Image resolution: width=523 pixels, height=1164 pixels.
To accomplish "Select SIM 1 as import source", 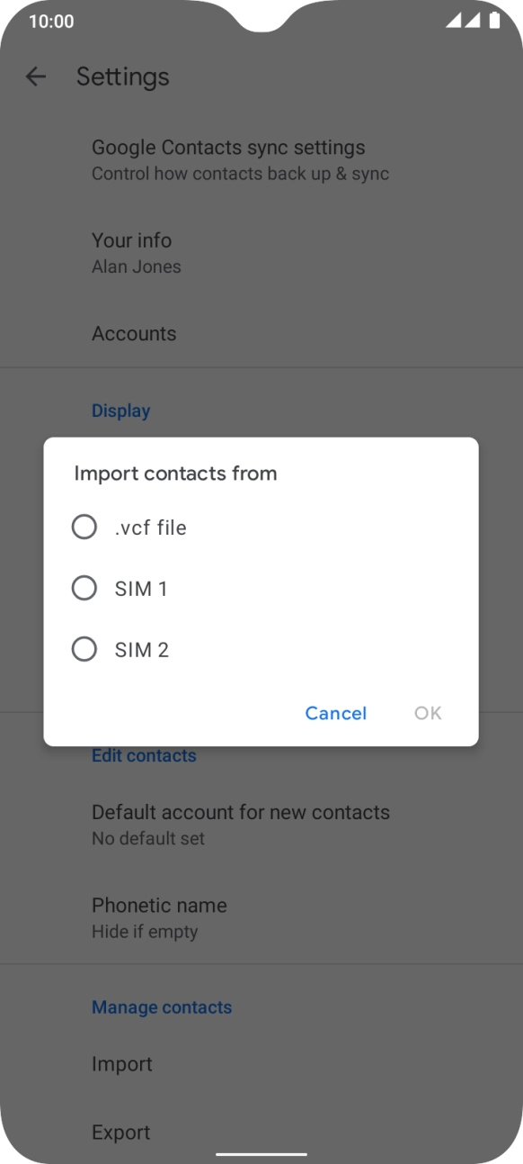I will pyautogui.click(x=84, y=588).
